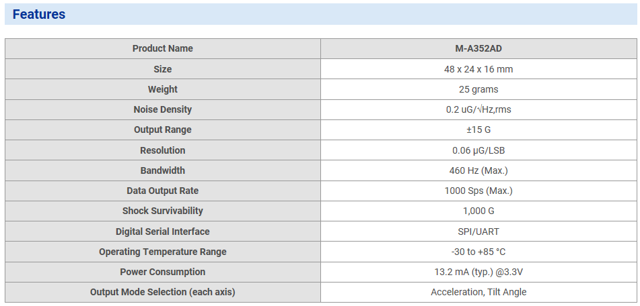Click the SPI/UART interface value

point(478,232)
